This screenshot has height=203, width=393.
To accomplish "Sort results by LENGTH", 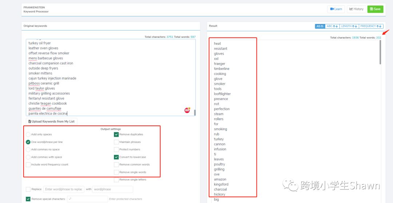I will (x=349, y=26).
